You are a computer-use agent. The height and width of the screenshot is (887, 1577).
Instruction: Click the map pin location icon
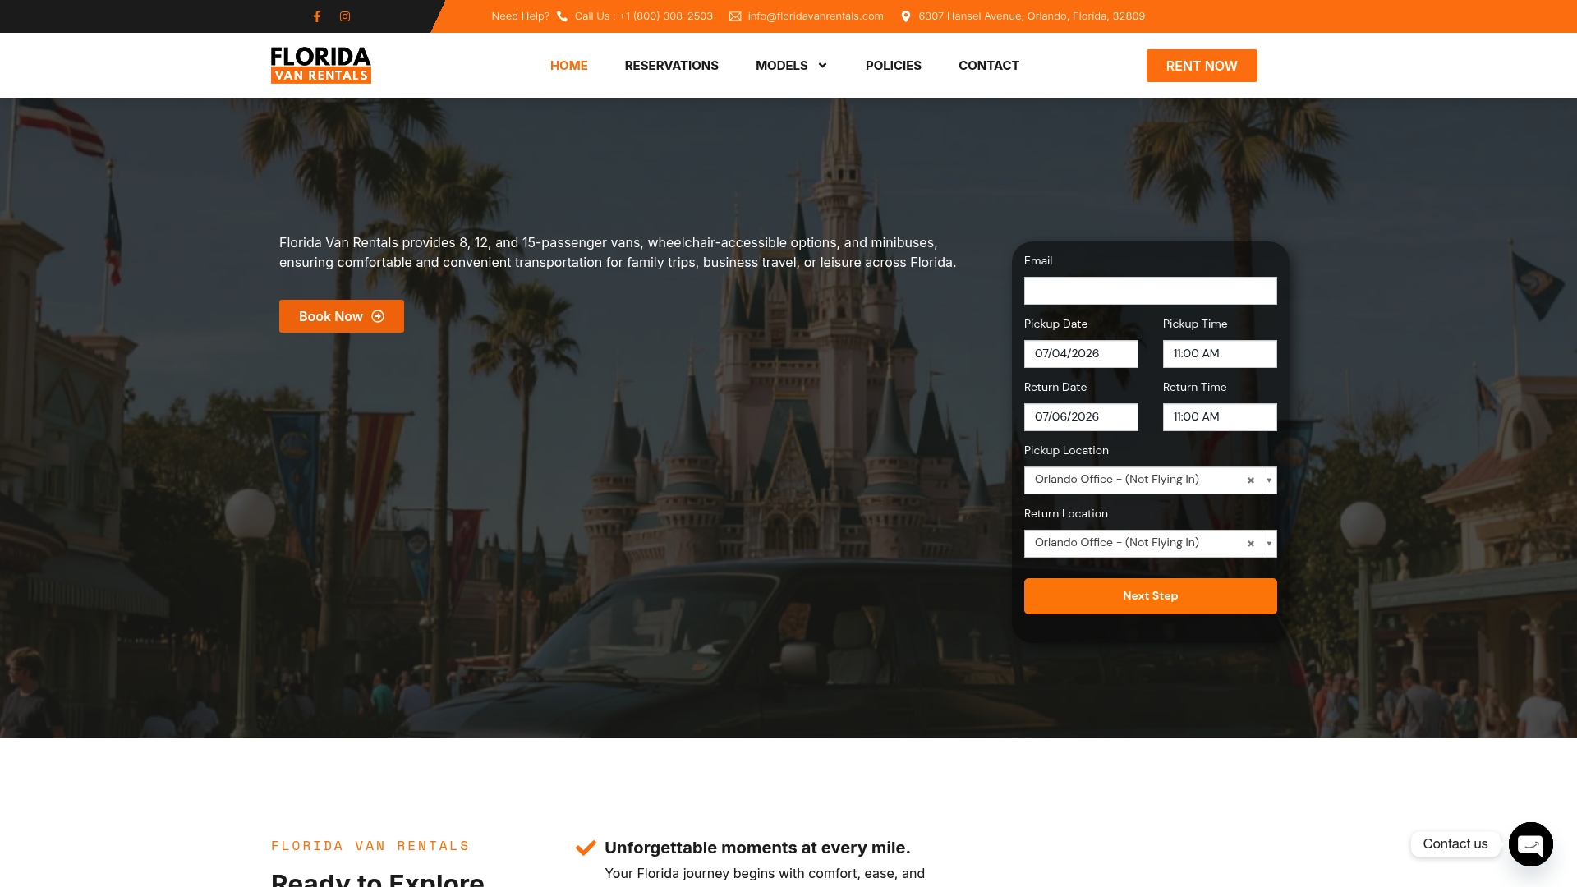point(906,16)
